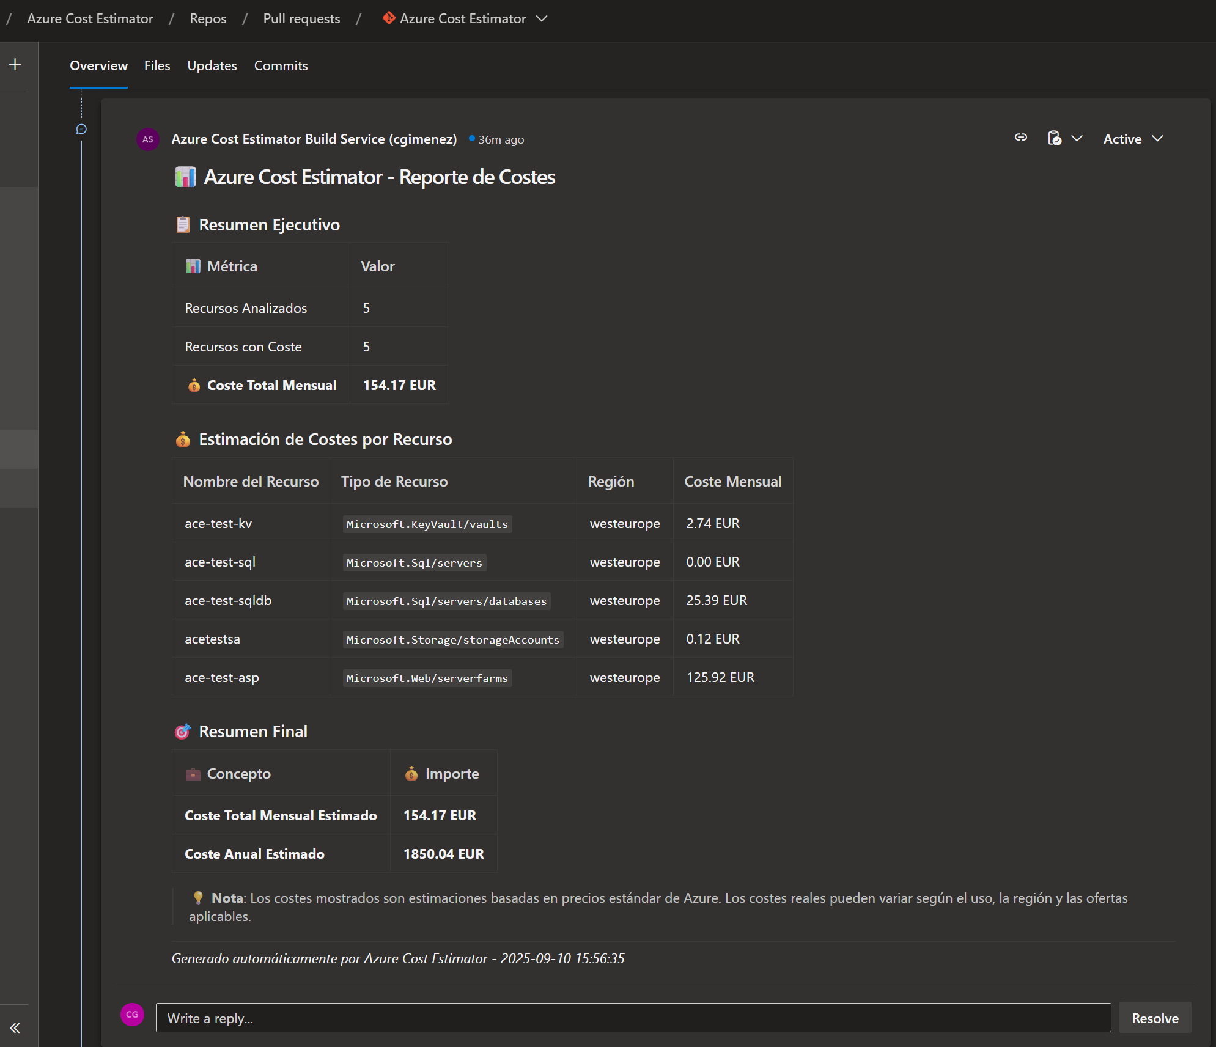Open the Commits tab
This screenshot has height=1047, width=1216.
click(x=281, y=65)
